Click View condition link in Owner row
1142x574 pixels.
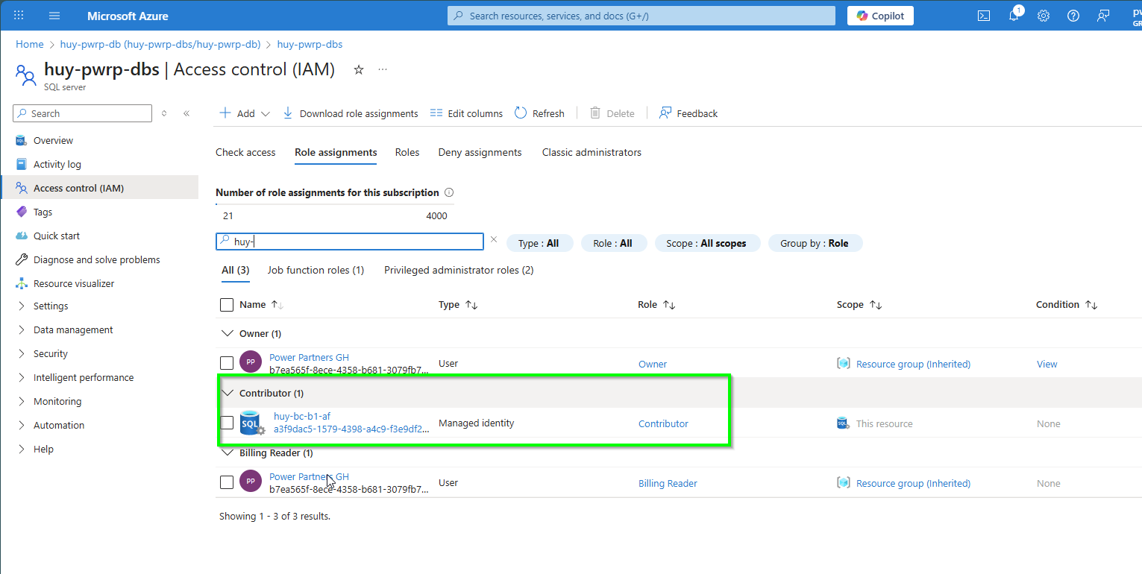coord(1047,364)
